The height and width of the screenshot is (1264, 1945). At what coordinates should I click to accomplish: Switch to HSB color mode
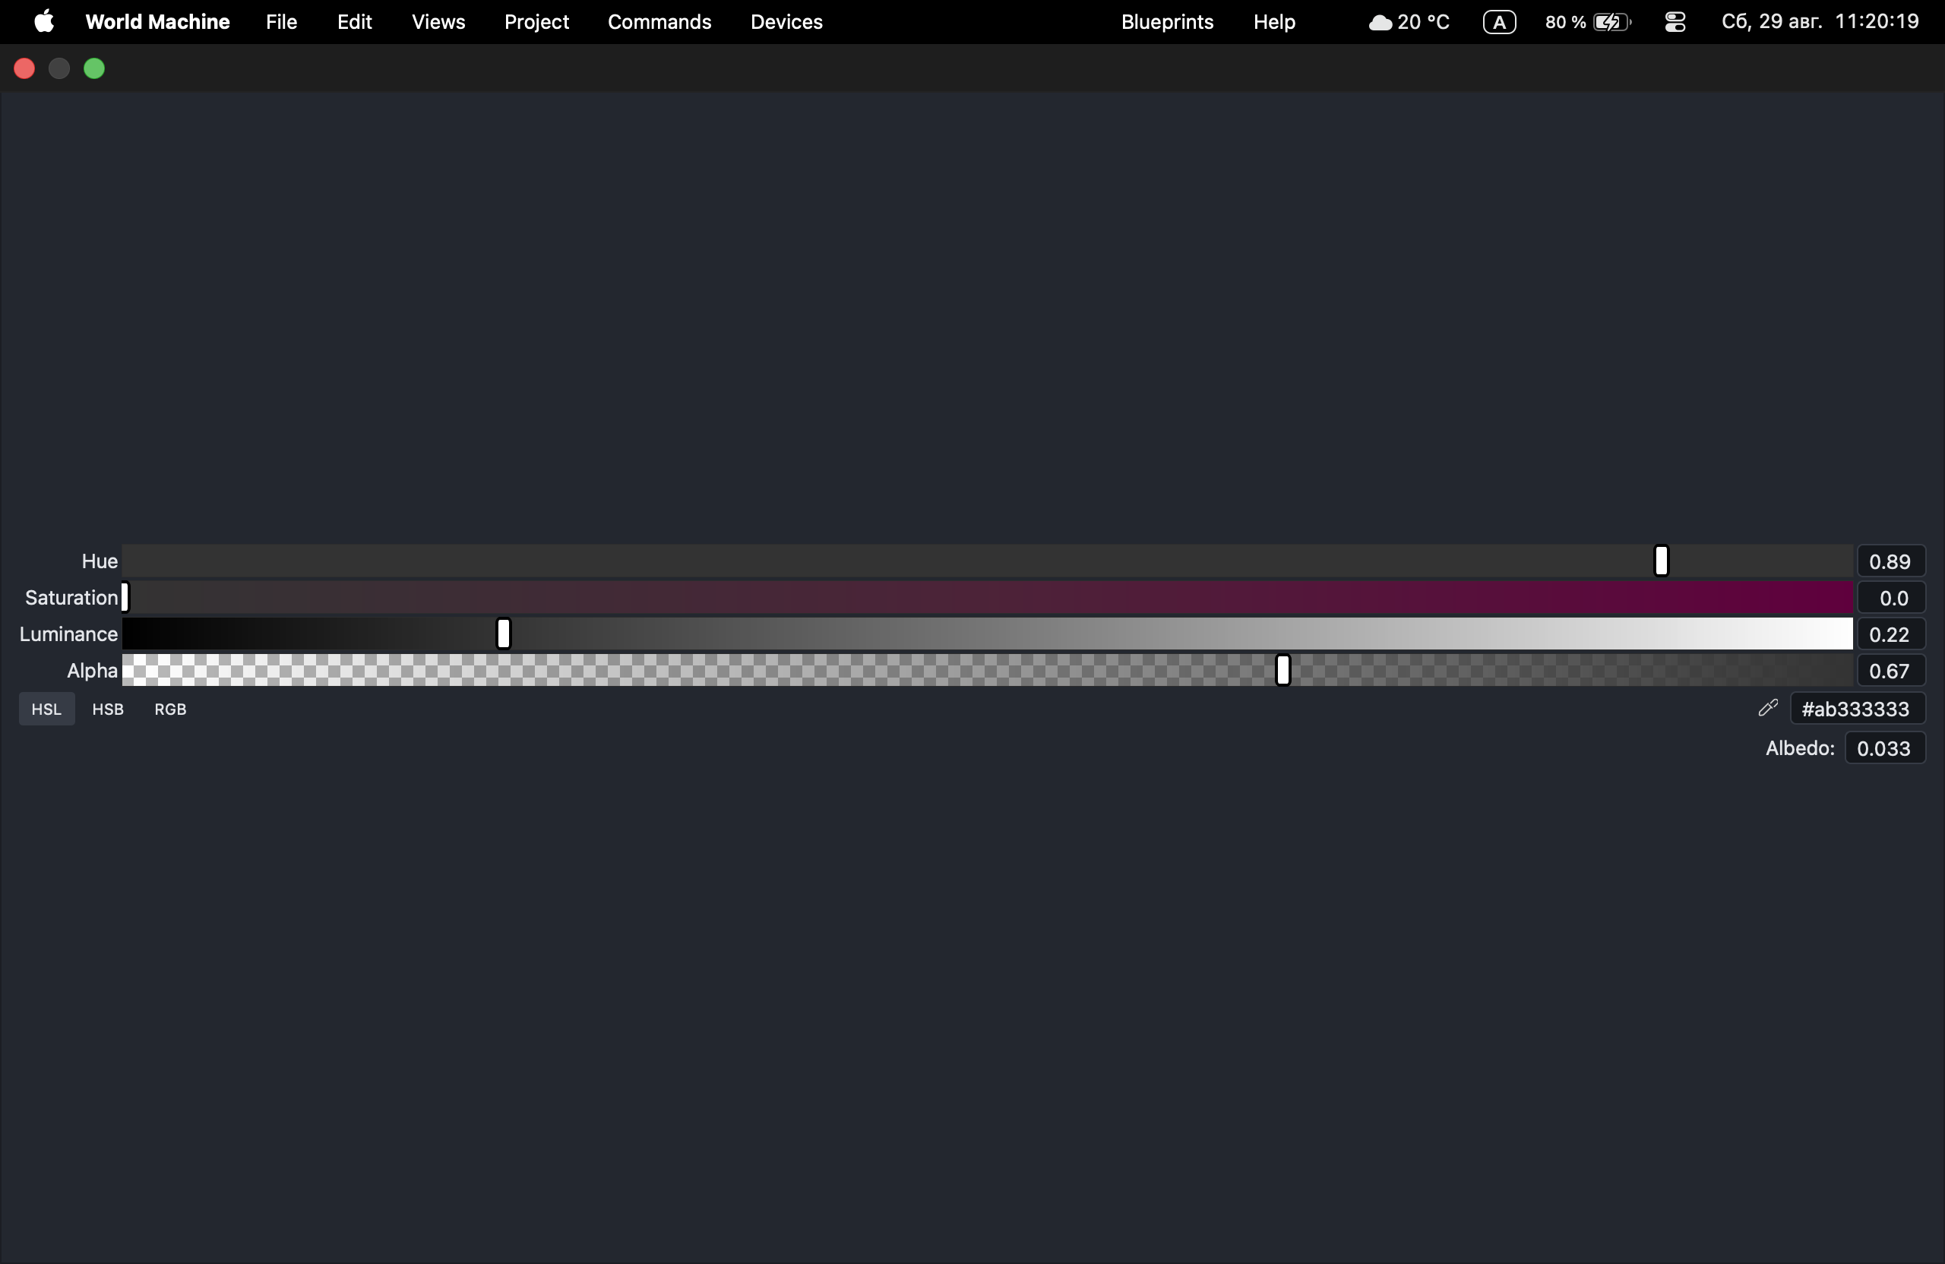click(108, 709)
